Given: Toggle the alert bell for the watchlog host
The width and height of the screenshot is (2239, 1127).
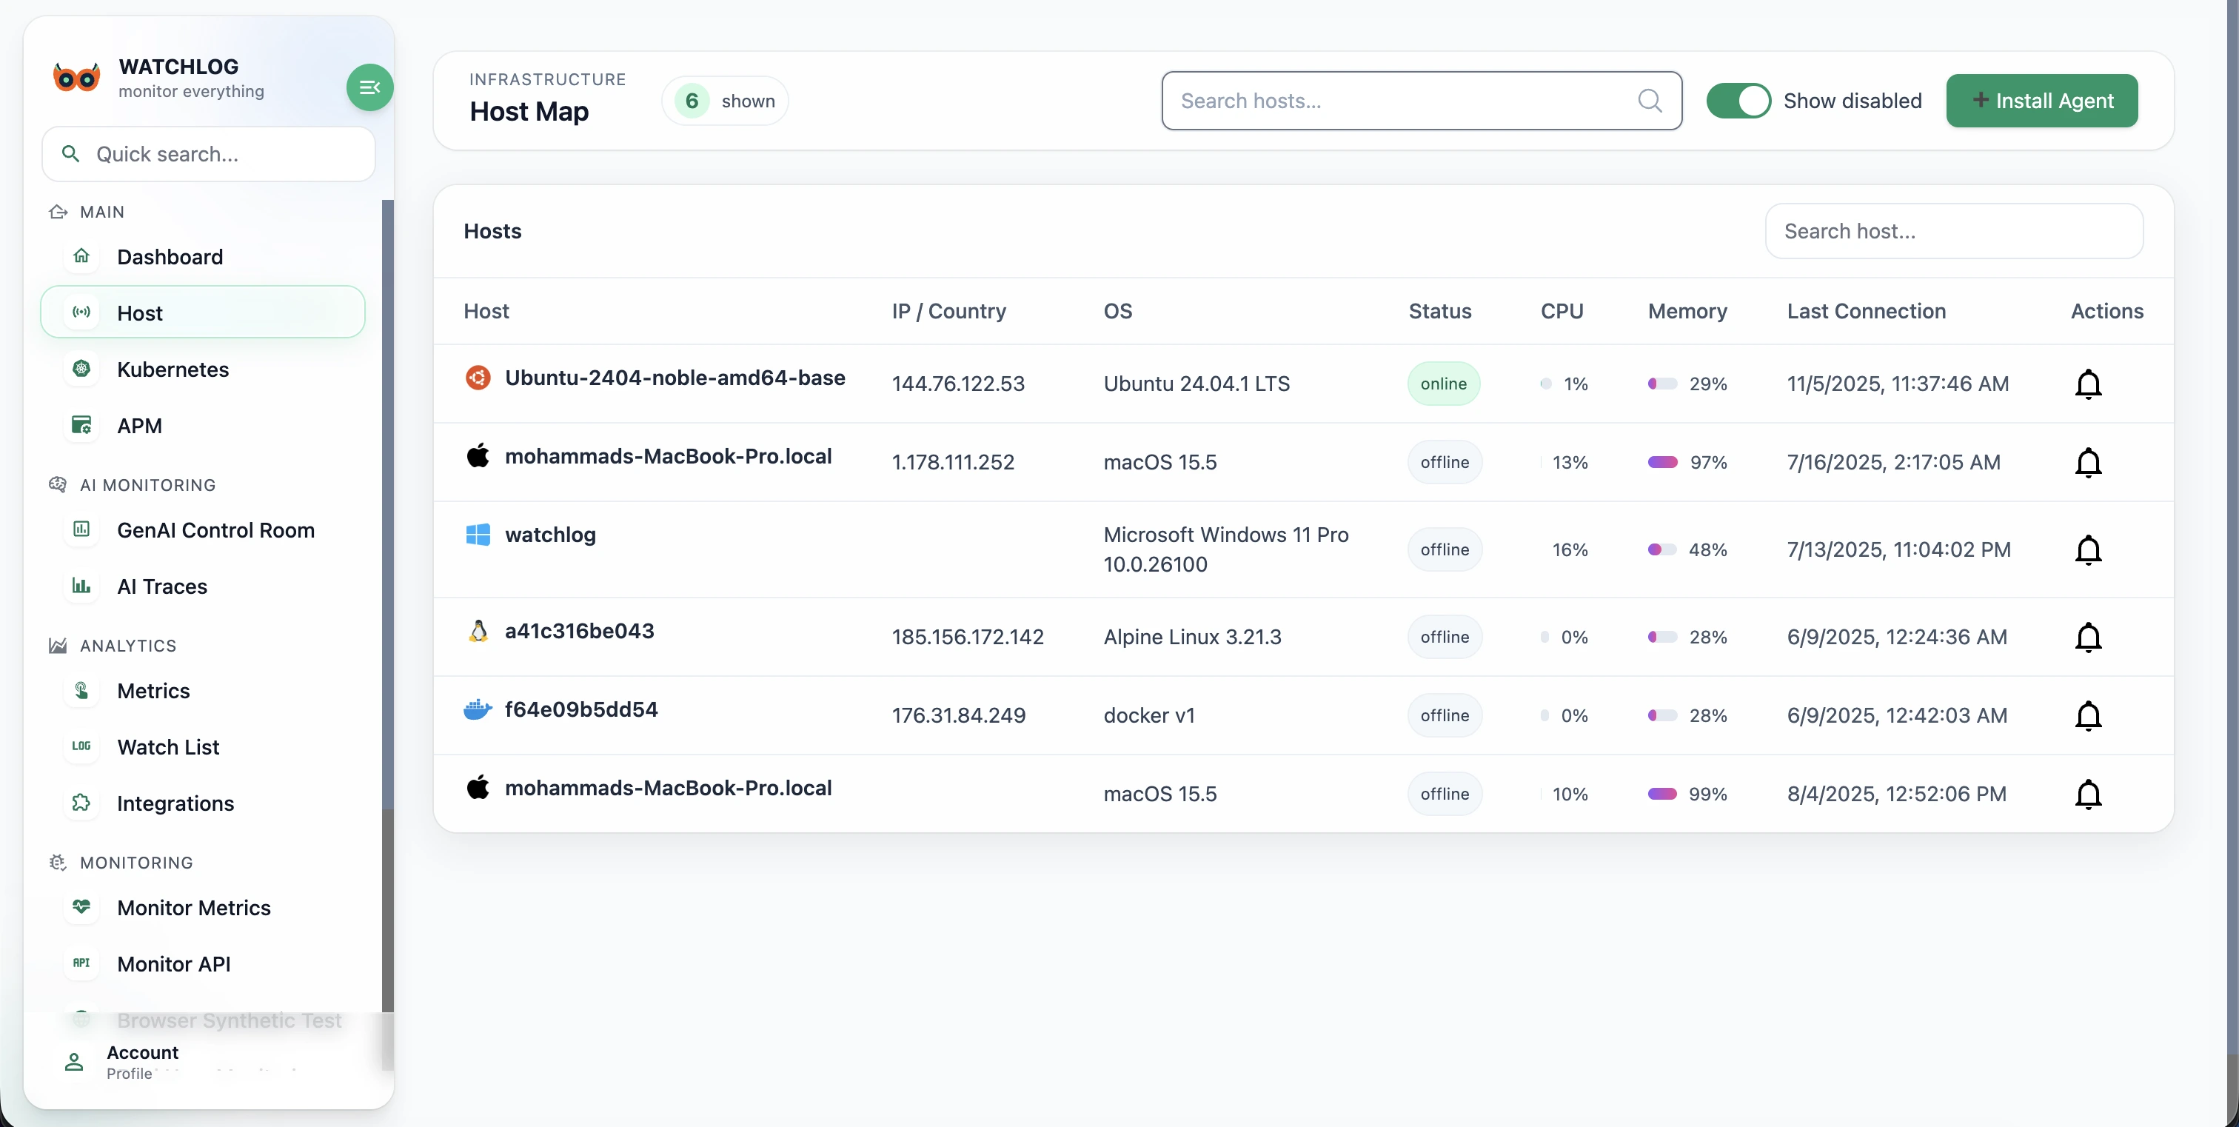Looking at the screenshot, I should (x=2089, y=549).
